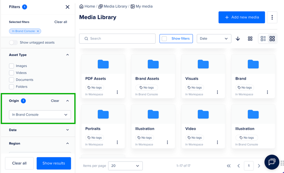This screenshot has width=284, height=173.
Task: Open Items per page dropdown
Action: (125, 166)
